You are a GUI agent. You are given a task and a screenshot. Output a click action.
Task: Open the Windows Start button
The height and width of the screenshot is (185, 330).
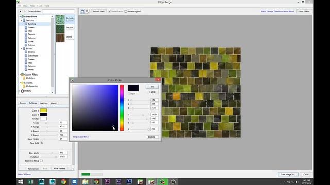(21, 182)
